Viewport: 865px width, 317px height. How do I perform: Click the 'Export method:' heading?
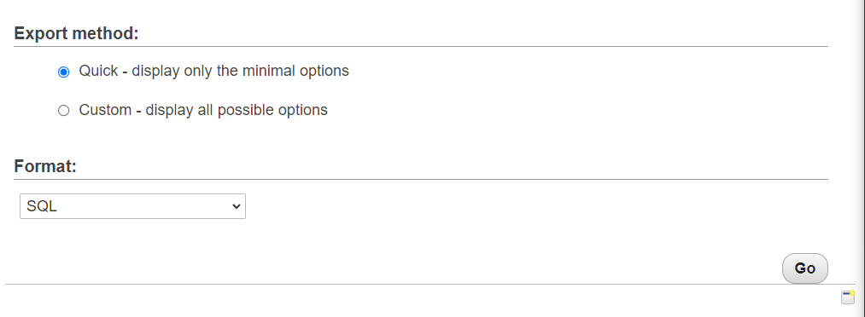tap(76, 33)
